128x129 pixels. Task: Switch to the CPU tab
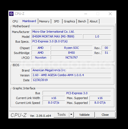click(x=15, y=21)
